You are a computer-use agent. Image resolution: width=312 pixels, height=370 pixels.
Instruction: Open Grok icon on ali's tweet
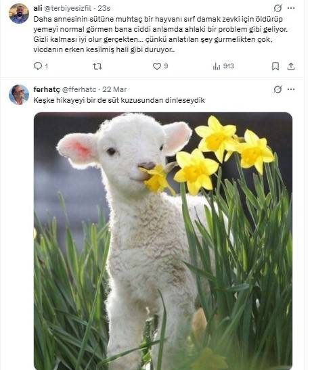tap(277, 8)
